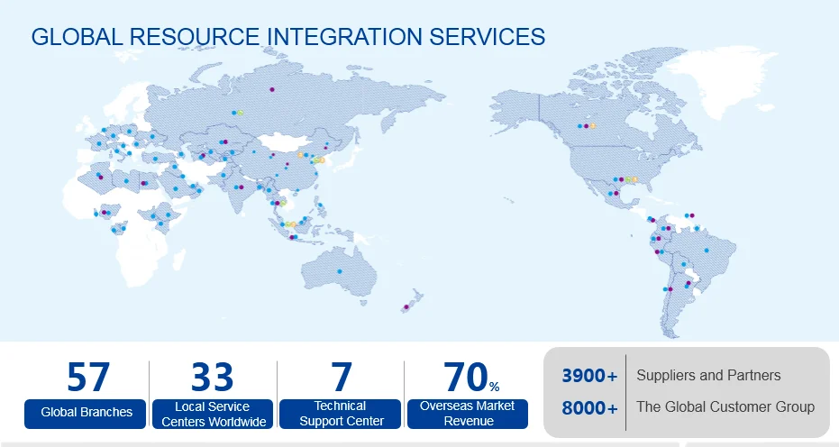Click the Global Branches label button
839x447 pixels.
point(85,414)
